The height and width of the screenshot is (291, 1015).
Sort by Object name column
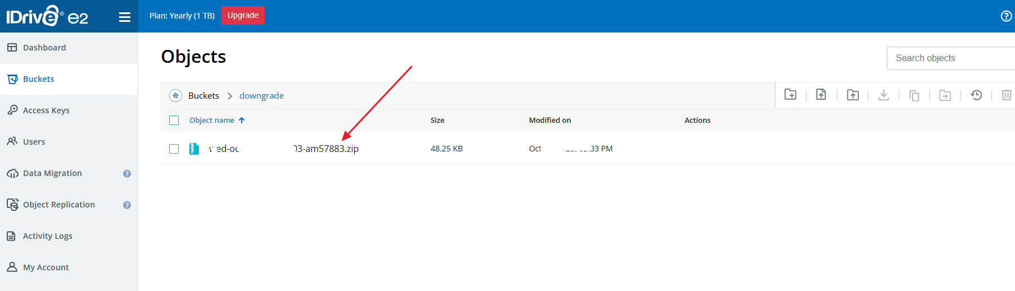[212, 121]
